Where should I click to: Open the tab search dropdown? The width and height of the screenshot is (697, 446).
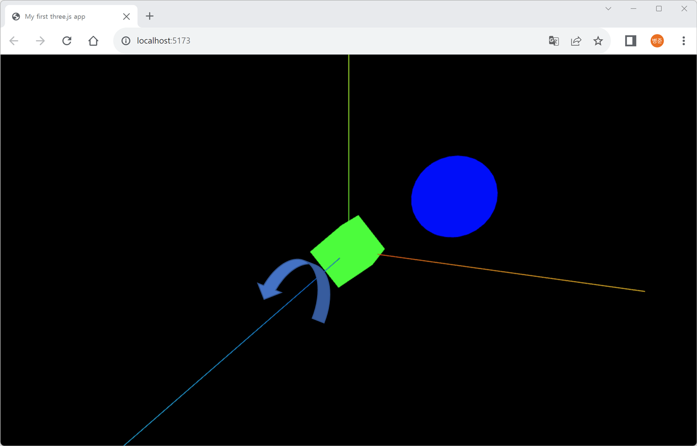[608, 8]
